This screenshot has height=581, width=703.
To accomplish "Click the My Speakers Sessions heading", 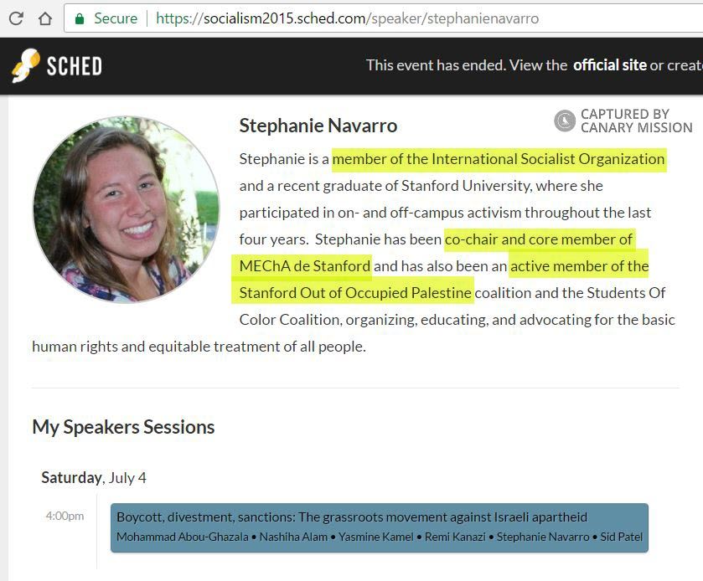I will (x=123, y=427).
